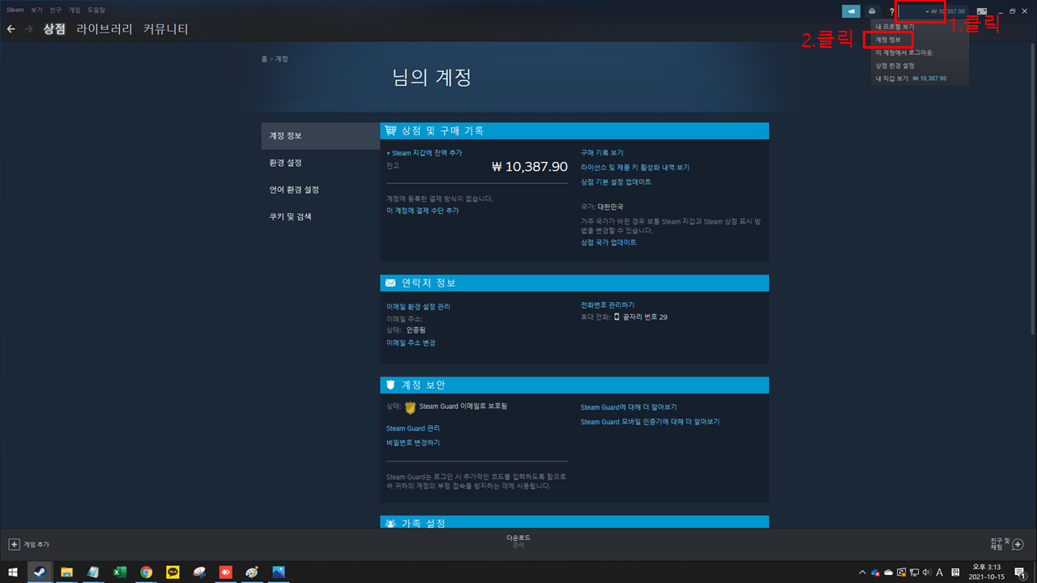Image resolution: width=1037 pixels, height=583 pixels.
Task: Click the announcements megaphone icon
Action: [851, 11]
